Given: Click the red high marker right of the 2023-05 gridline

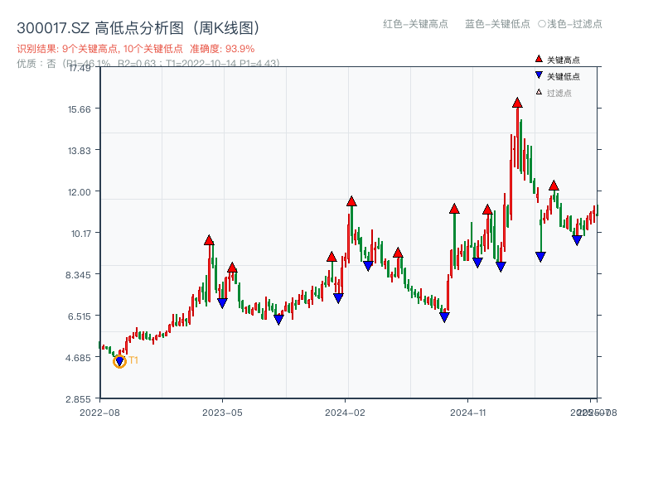Looking at the screenshot, I should (x=232, y=267).
